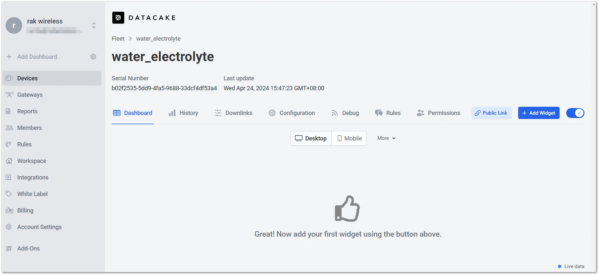Click the breadcrumb chevron after Fleet
The height and width of the screenshot is (275, 599).
[x=130, y=39]
